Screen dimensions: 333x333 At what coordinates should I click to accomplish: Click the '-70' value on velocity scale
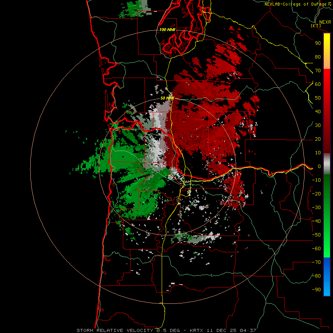click(316, 262)
